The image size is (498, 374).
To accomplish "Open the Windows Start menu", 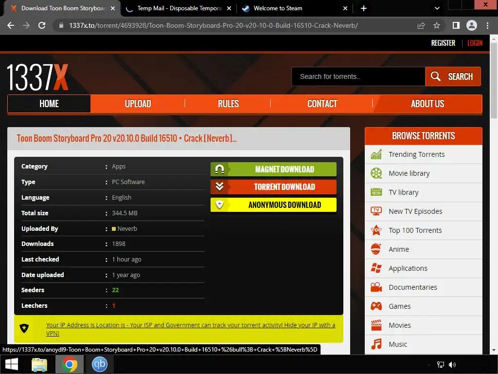I will [x=12, y=364].
